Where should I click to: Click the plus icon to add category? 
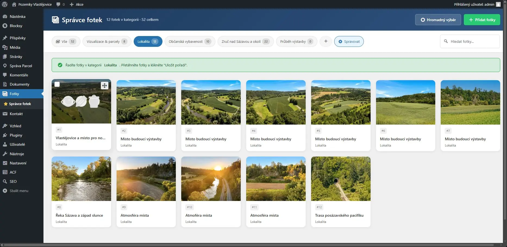pos(326,41)
